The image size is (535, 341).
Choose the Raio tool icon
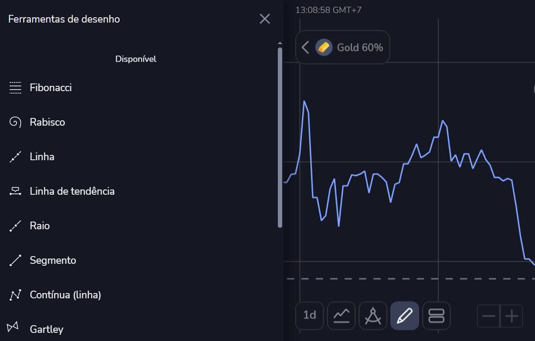pos(15,226)
